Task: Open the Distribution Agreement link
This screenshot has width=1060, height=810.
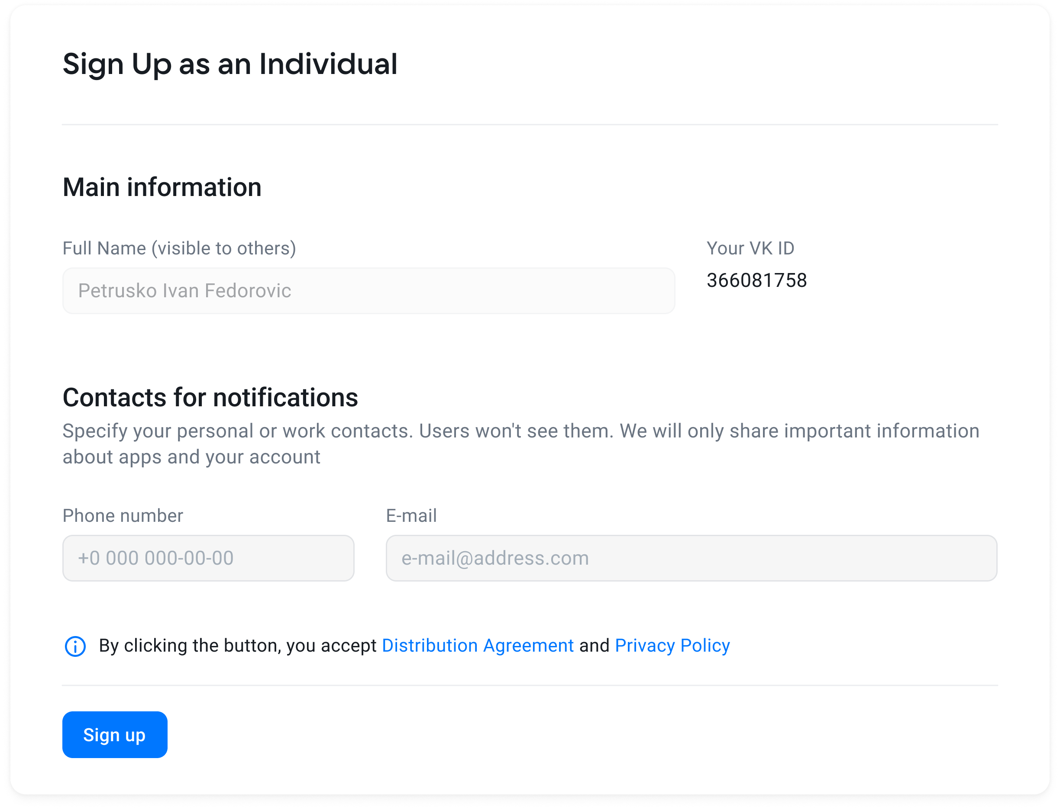Action: 478,646
